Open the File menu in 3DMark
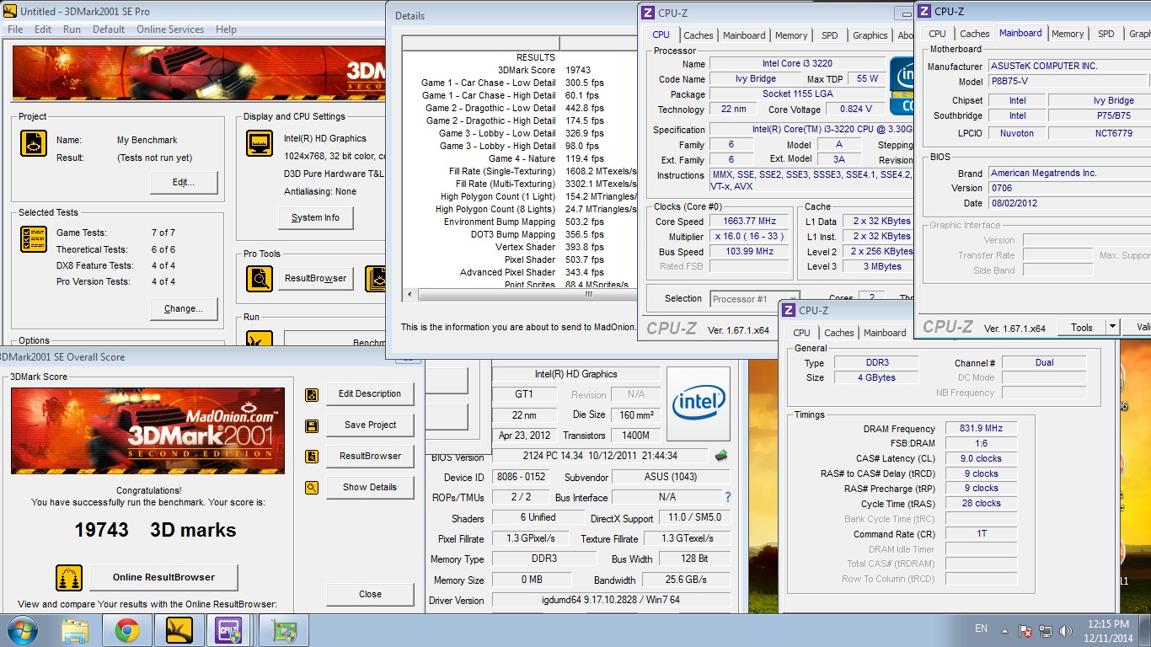The height and width of the screenshot is (647, 1151). click(x=15, y=29)
